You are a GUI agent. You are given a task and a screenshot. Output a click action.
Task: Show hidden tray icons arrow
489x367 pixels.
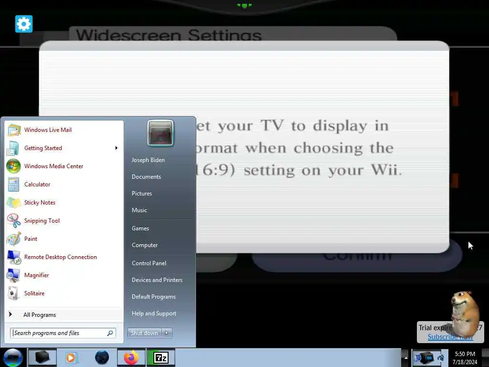406,357
